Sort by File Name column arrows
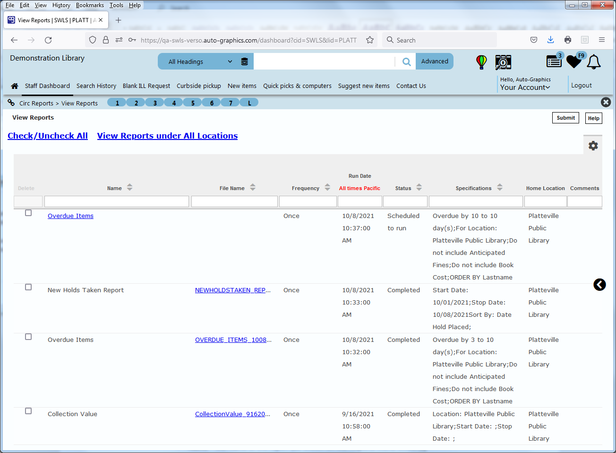This screenshot has height=453, width=616. coord(253,187)
